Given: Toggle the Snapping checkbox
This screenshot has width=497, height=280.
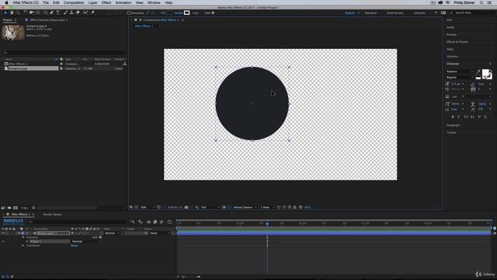Looking at the screenshot, I should coord(129,13).
